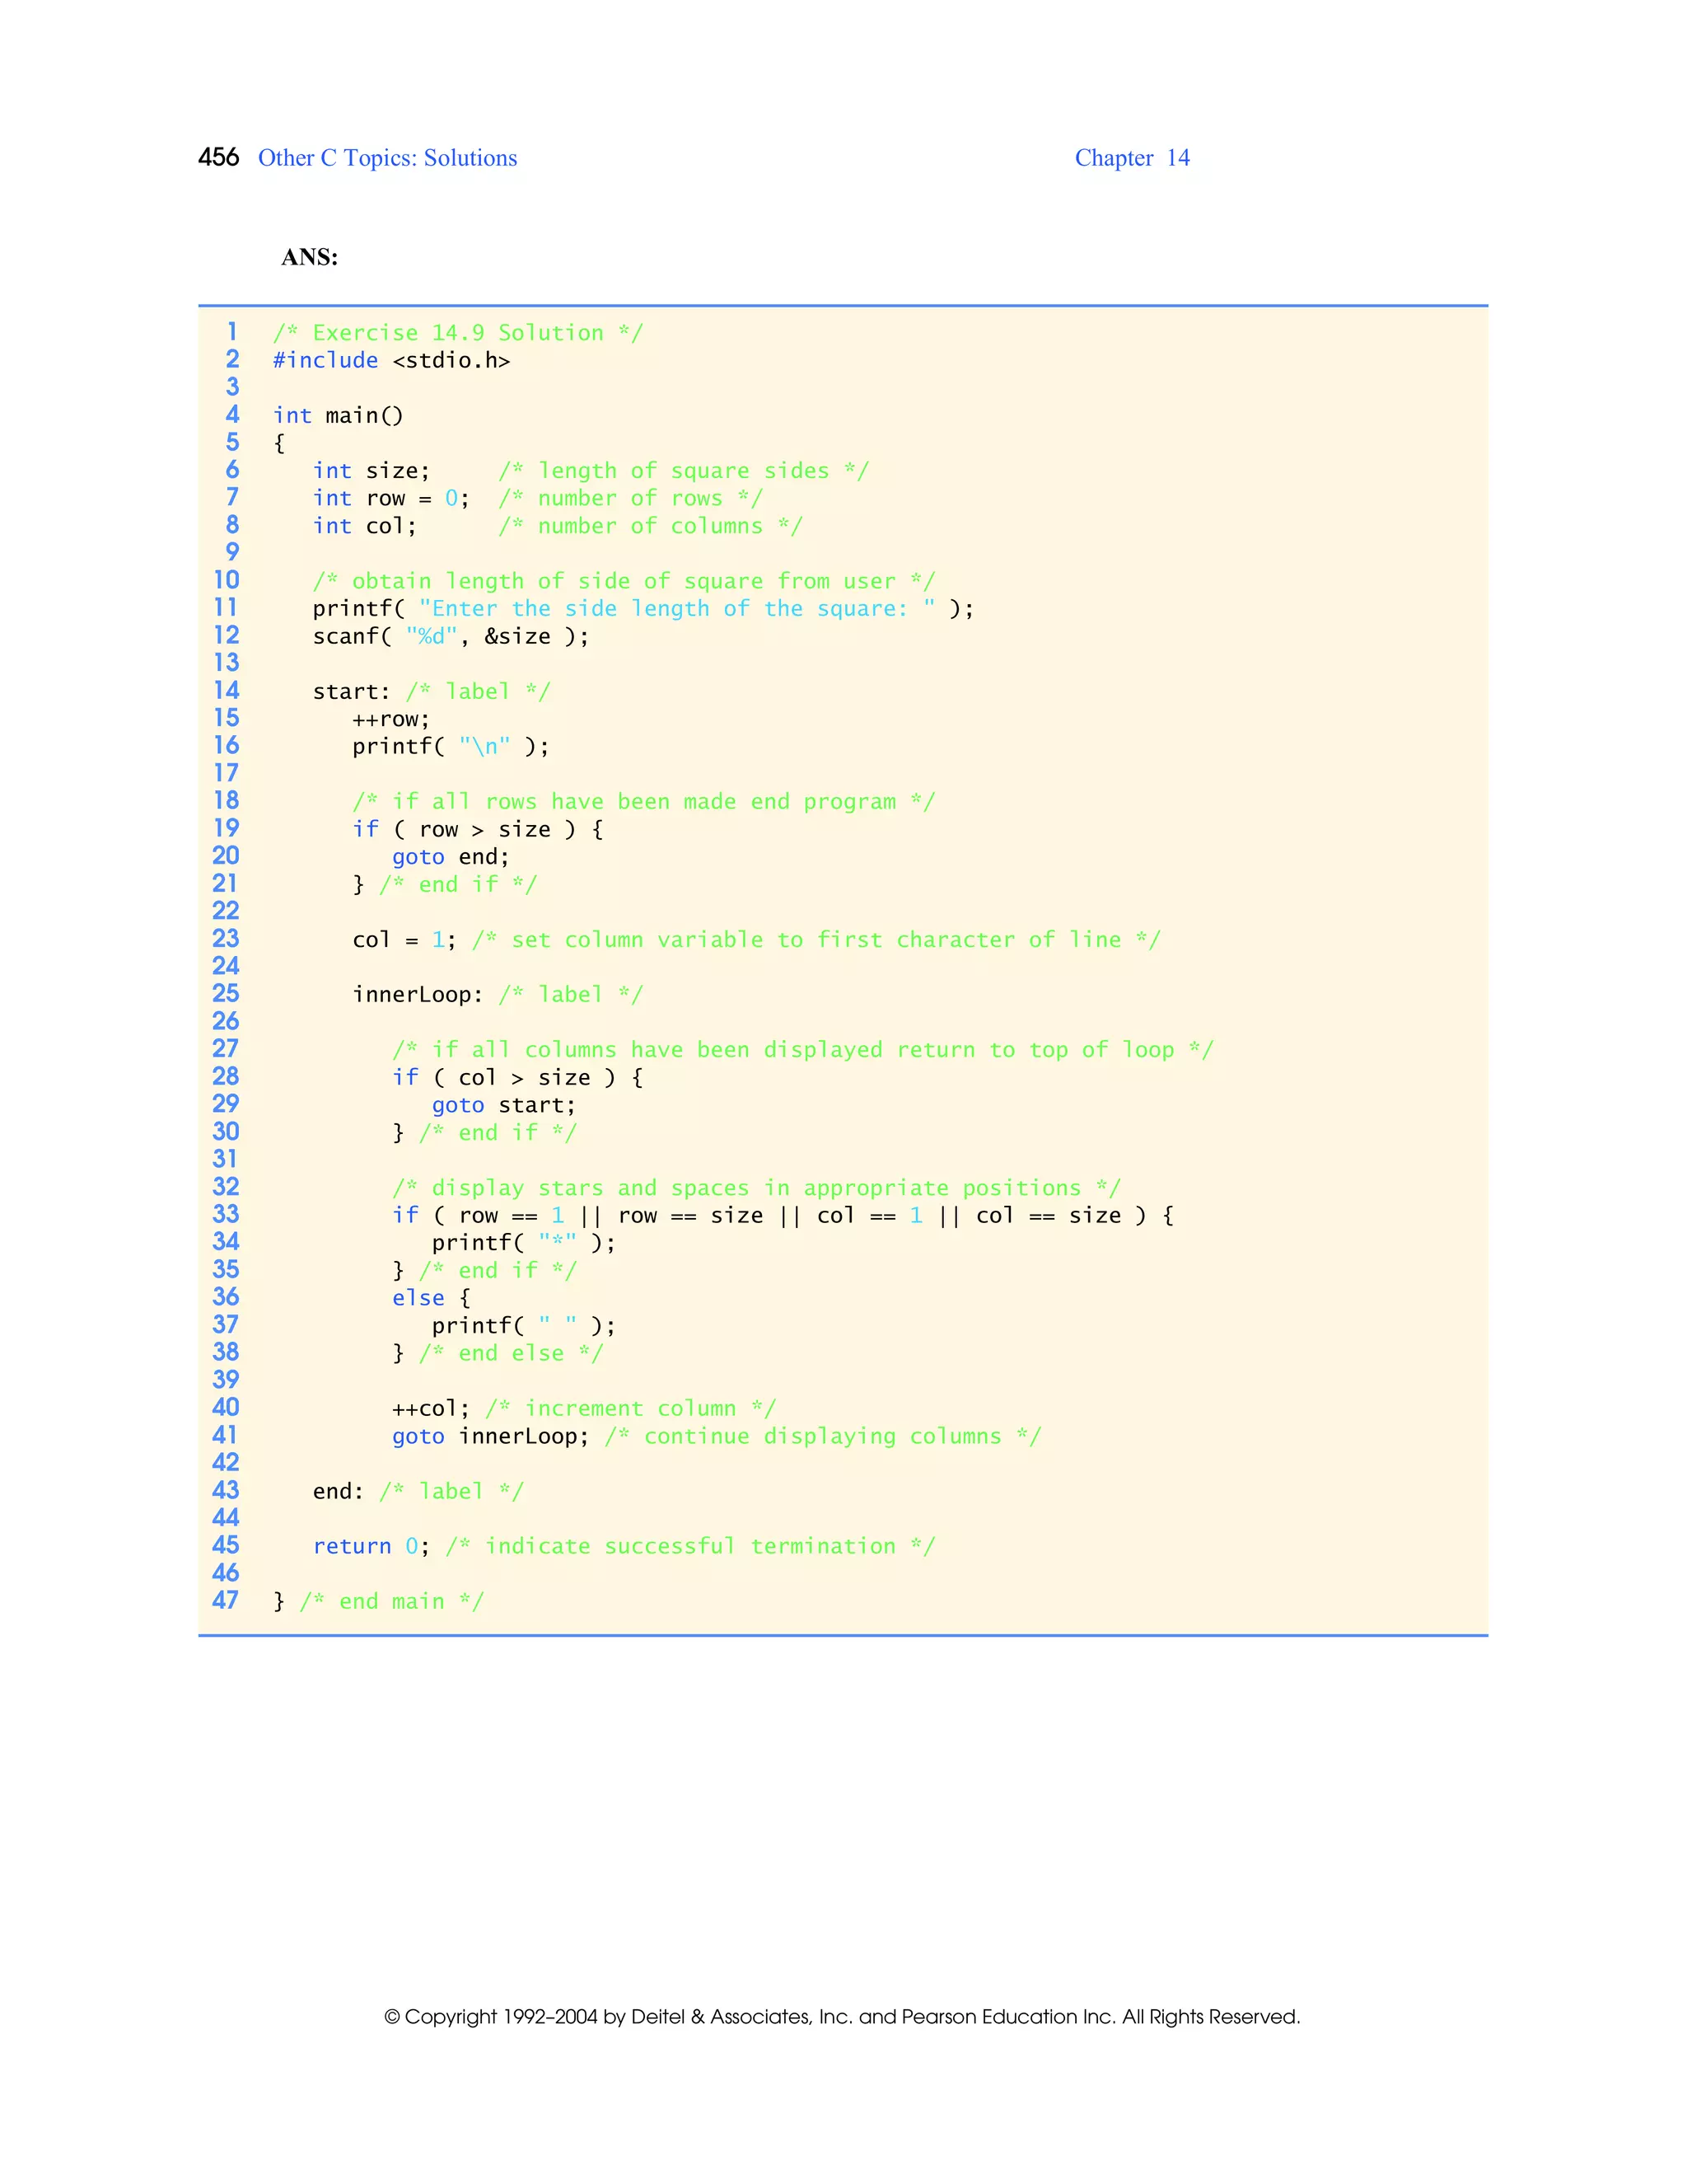Click line number 14
The height and width of the screenshot is (2184, 1687).
tap(226, 691)
